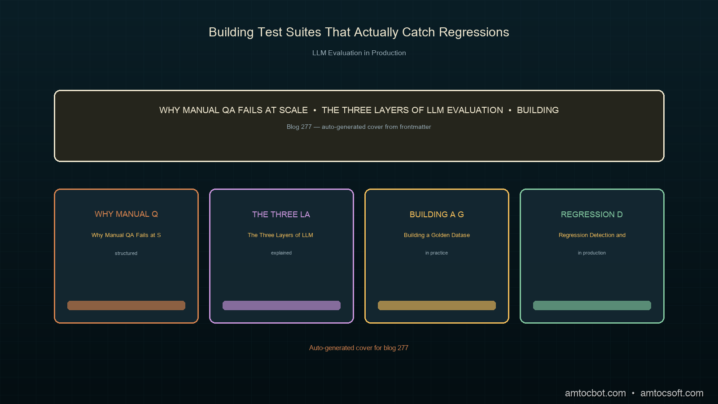Click the Why Manual QA Fails at S subtitle
Viewport: 718px width, 404px height.
[x=126, y=235]
